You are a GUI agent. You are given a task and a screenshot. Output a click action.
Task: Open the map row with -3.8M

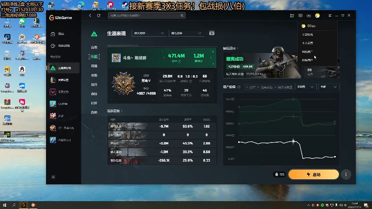click(x=162, y=144)
